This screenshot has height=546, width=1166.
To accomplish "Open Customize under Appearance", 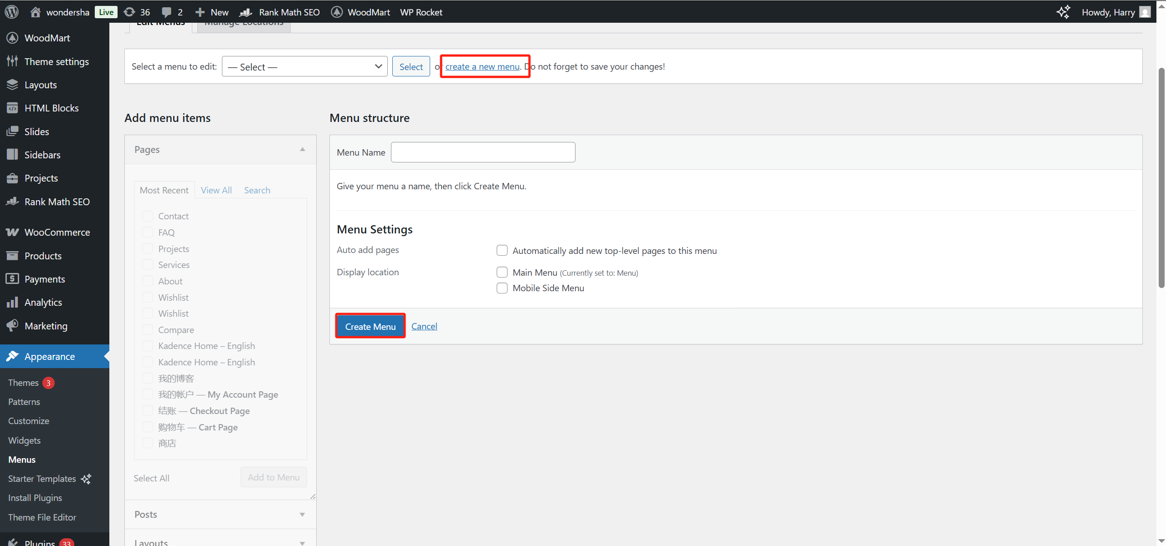I will coord(28,421).
